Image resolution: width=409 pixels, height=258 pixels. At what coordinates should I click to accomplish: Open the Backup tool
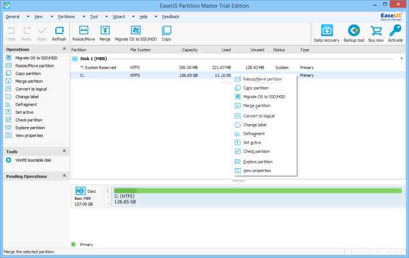coord(354,32)
